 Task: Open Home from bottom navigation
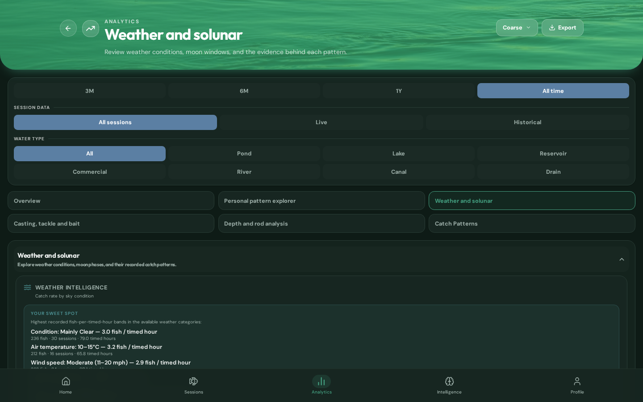tap(66, 385)
